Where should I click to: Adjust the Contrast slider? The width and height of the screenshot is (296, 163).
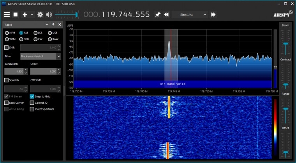(285, 85)
